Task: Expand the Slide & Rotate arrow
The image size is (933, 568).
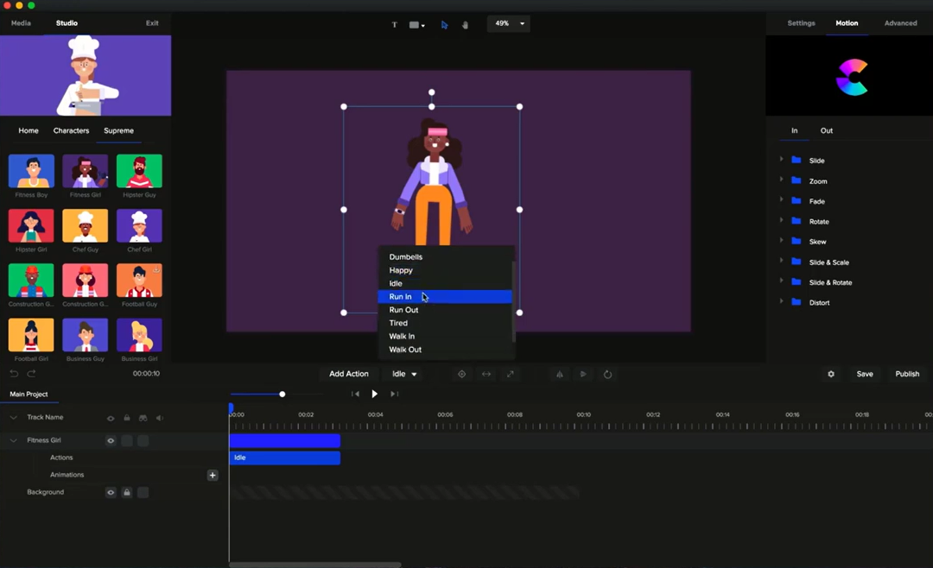Action: coord(781,281)
